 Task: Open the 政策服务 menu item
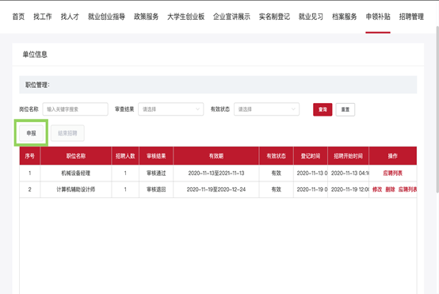146,17
